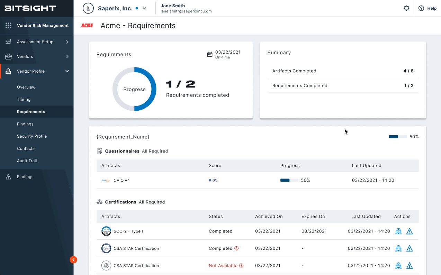Click the red alert icon beside Not Available
Screen dimensions: 441x275
click(242, 266)
